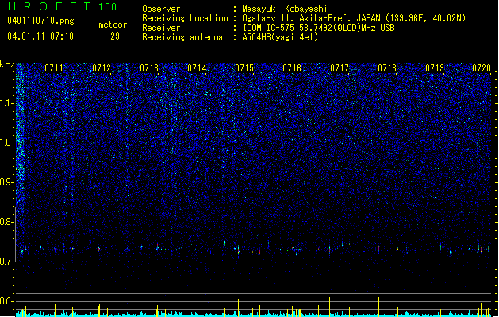The width and height of the screenshot is (499, 317).
Task: Select the Ogata-vill. Akita-Pref. JAPAN location text
Action: point(354,18)
